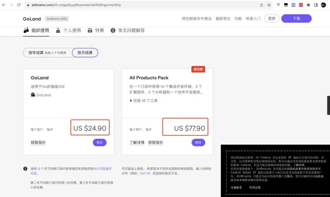Open the 常见问题解答 tab
The height and width of the screenshot is (197, 330).
coord(127,30)
